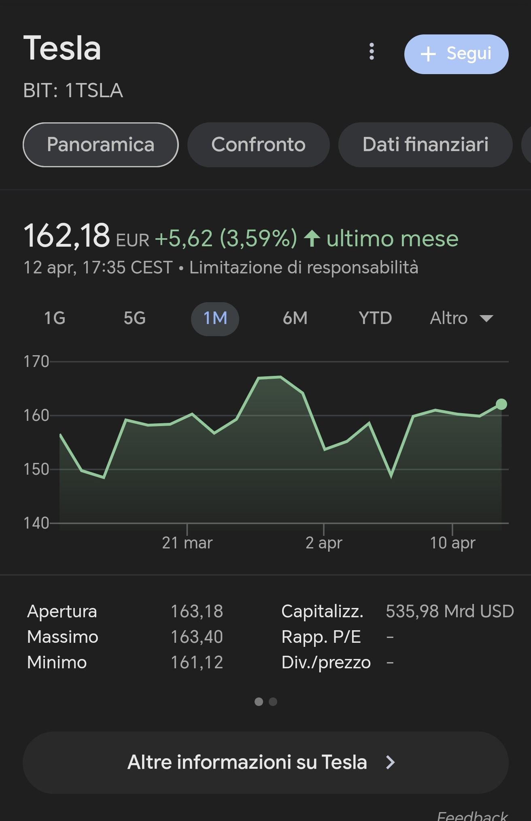Select the 6M time range
Viewport: 531px width, 821px height.
point(295,318)
